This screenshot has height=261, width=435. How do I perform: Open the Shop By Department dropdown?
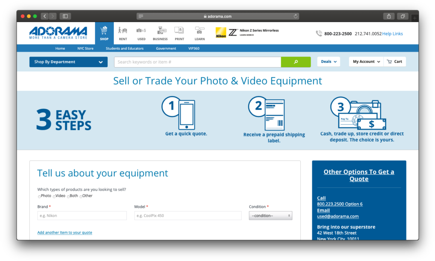tap(68, 62)
